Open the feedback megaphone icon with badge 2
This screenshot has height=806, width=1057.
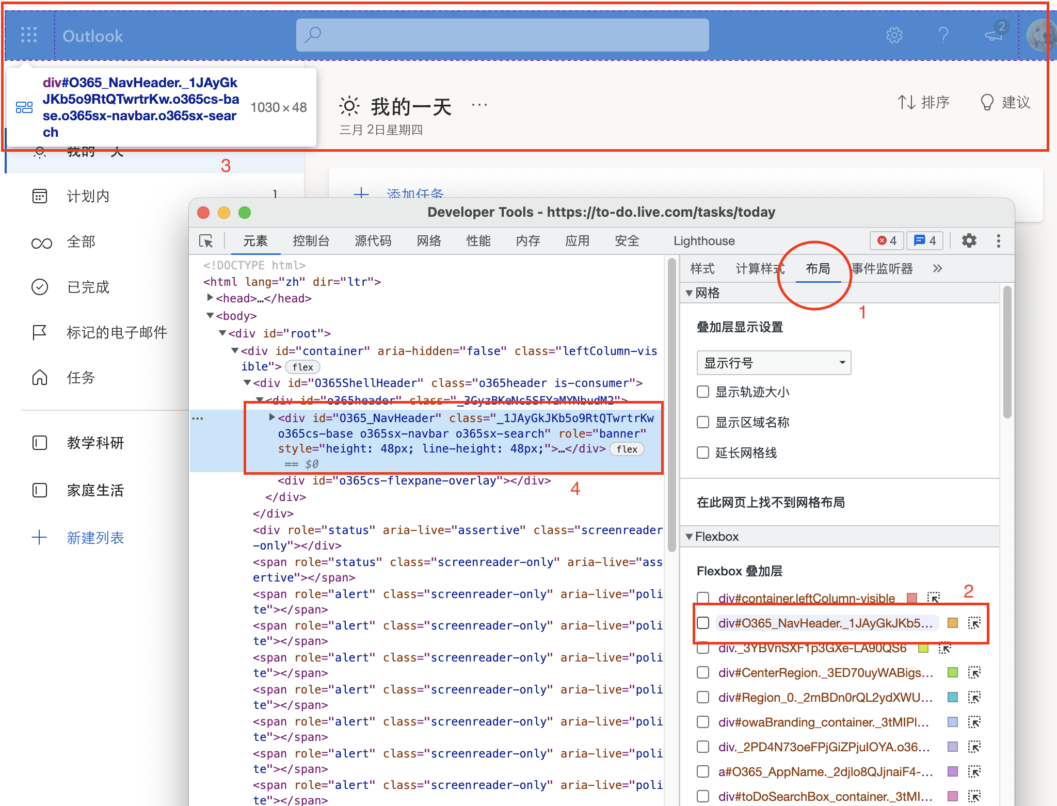coord(992,35)
